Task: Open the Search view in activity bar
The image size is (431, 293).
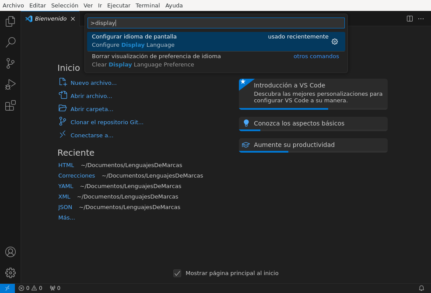Action: (x=10, y=42)
